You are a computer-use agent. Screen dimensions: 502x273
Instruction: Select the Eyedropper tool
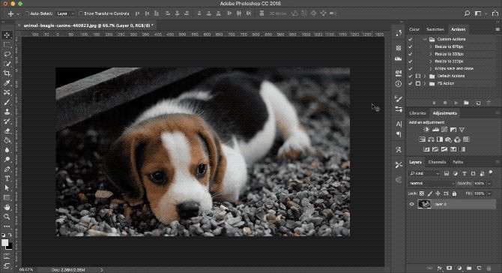click(7, 83)
